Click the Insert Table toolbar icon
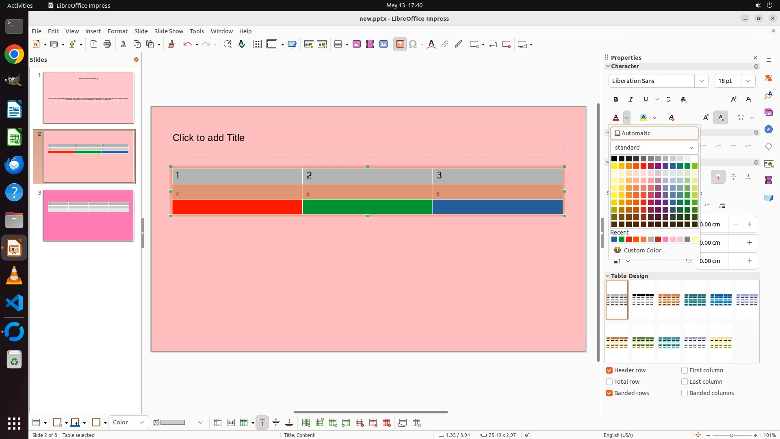The height and width of the screenshot is (439, 780). click(338, 44)
